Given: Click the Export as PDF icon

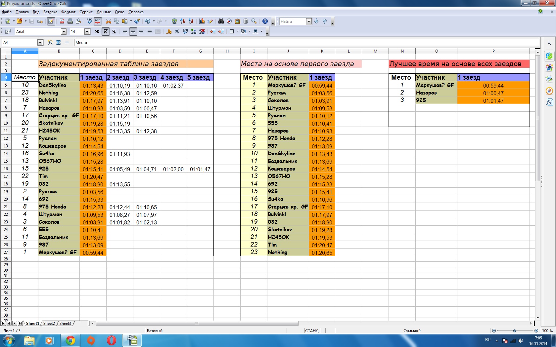Looking at the screenshot, I should 62,21.
